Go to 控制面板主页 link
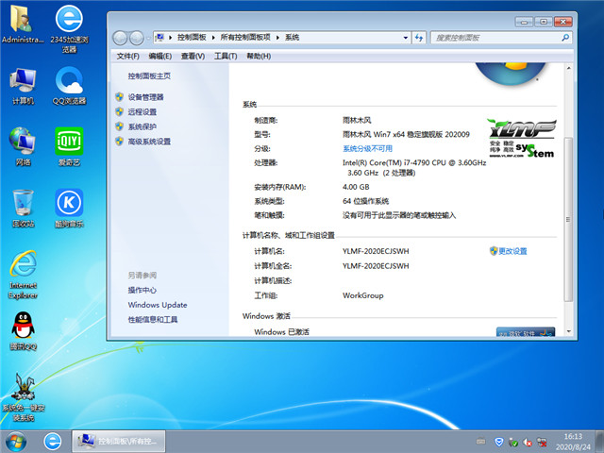Viewport: 604px width, 453px height. 149,75
